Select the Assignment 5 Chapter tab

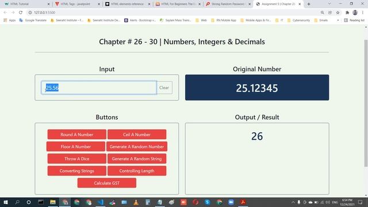tap(278, 4)
